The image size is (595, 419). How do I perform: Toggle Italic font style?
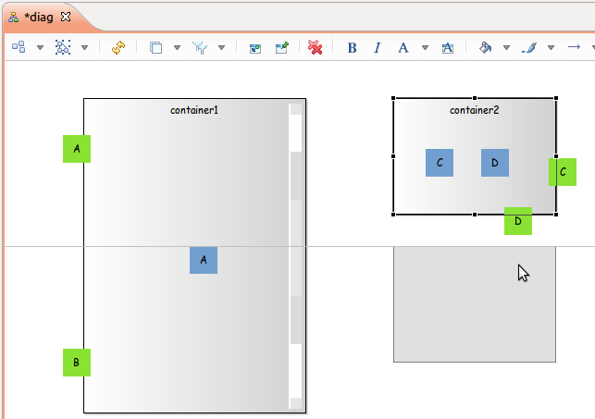pyautogui.click(x=377, y=47)
